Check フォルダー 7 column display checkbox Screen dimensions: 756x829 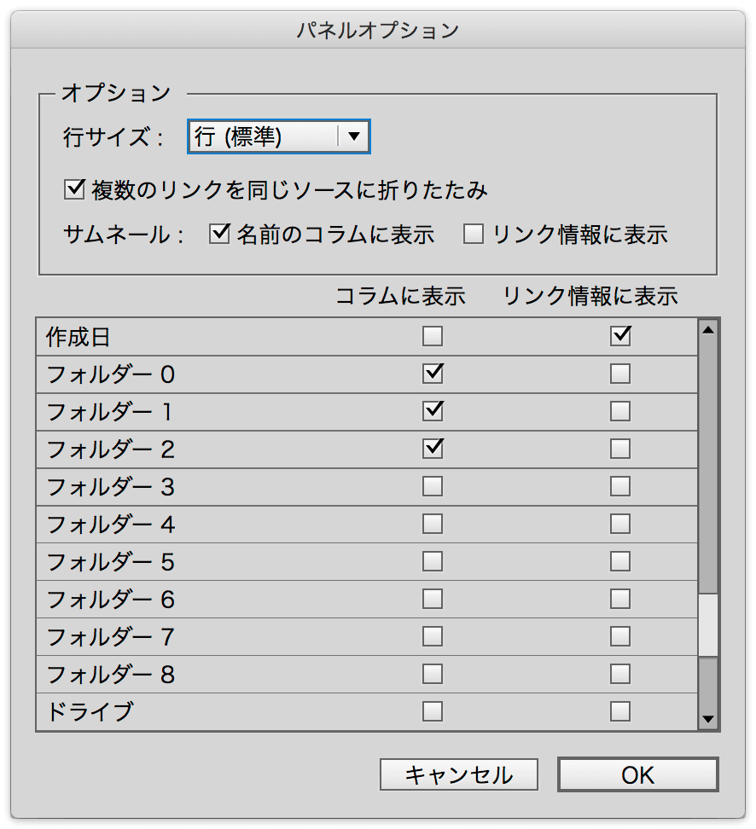pos(433,636)
